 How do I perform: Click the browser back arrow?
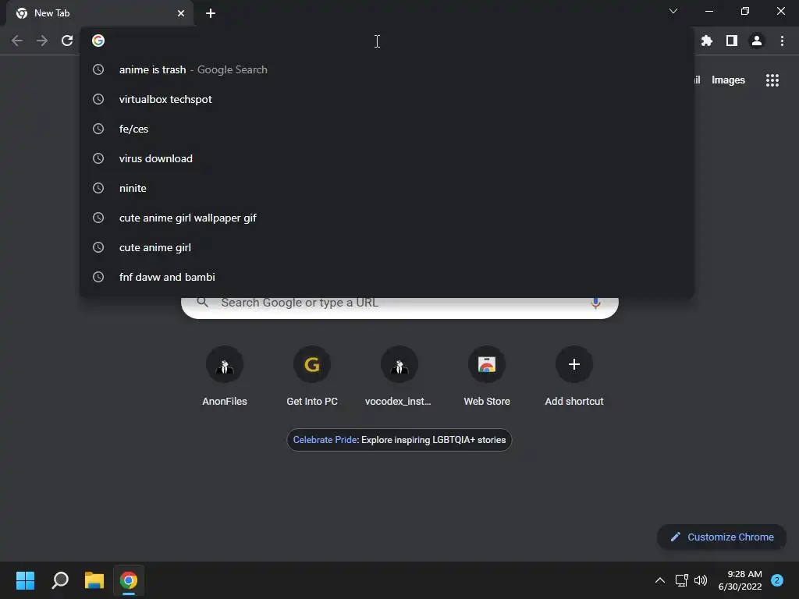(17, 41)
